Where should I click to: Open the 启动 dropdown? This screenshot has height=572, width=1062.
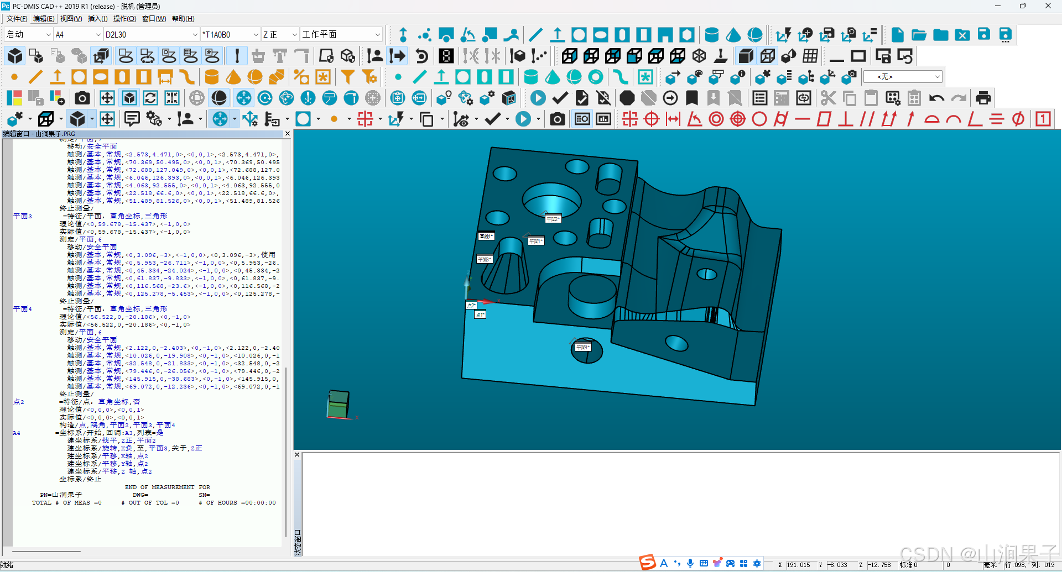tap(48, 35)
